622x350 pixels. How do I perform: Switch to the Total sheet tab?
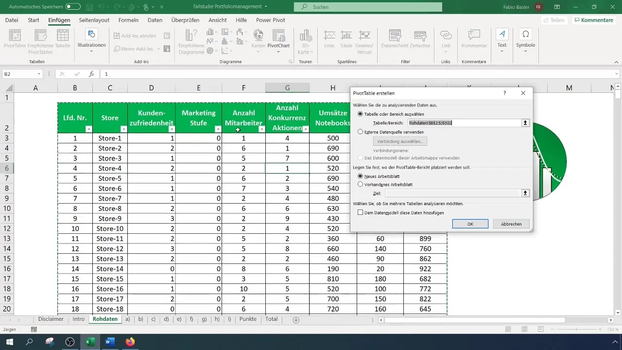tap(272, 319)
